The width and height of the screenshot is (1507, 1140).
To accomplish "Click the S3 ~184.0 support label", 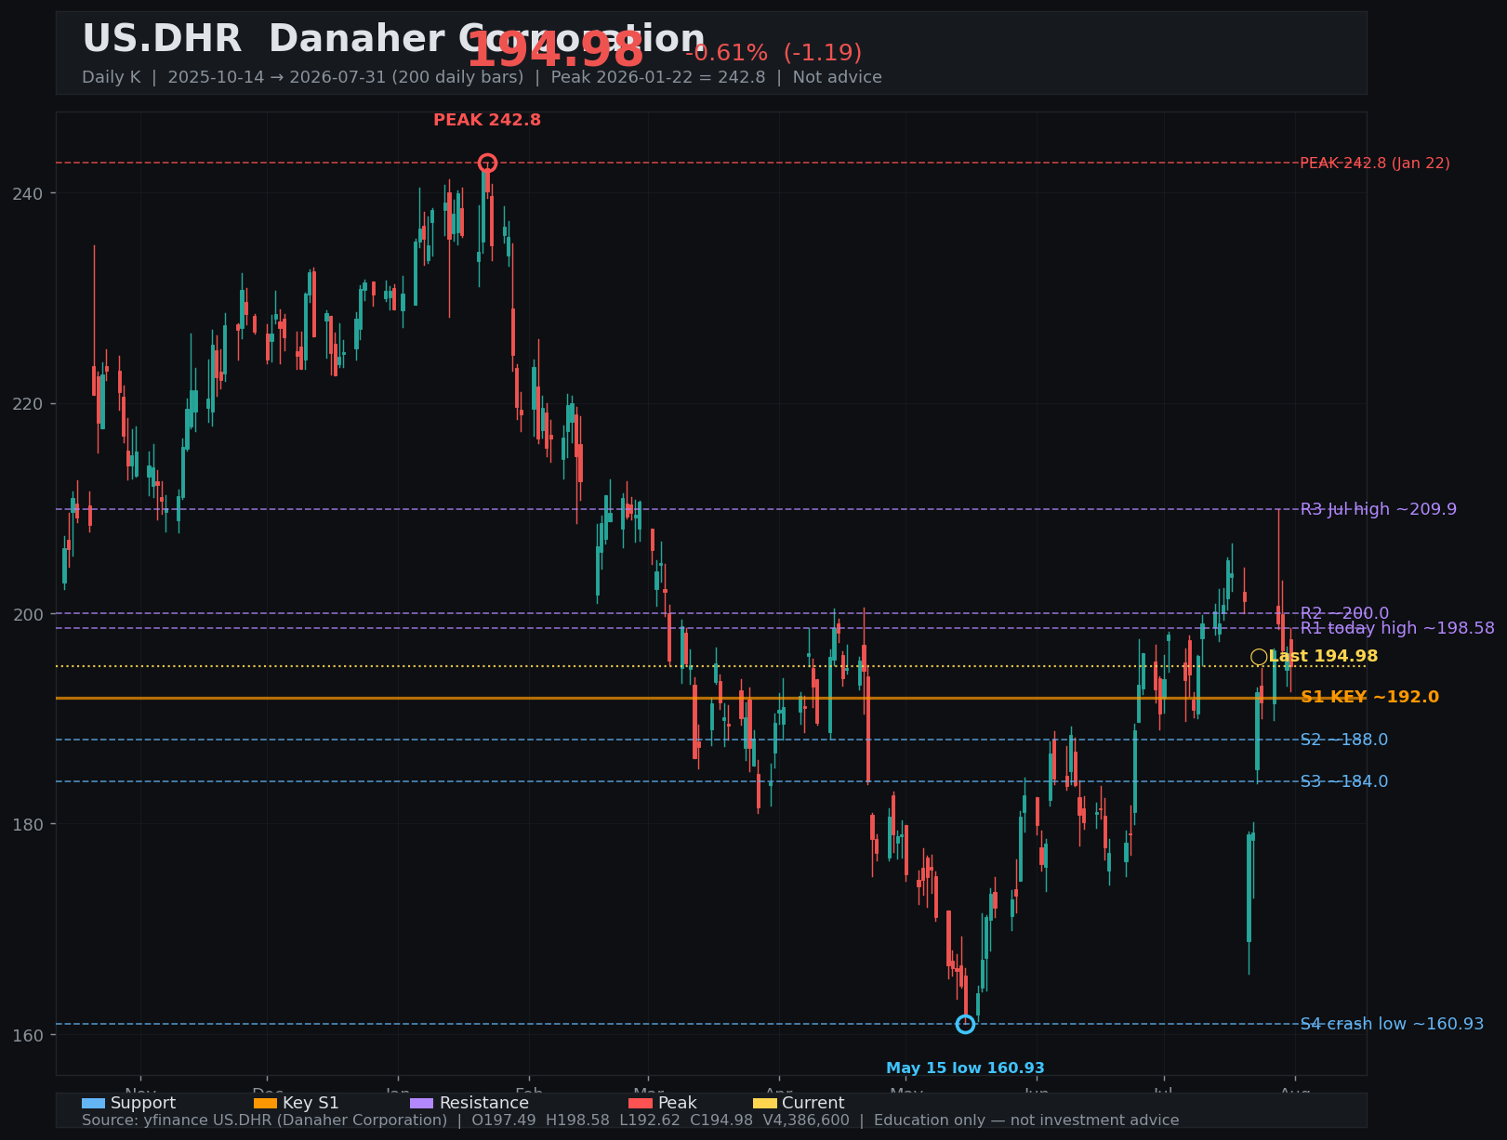I will [1343, 781].
